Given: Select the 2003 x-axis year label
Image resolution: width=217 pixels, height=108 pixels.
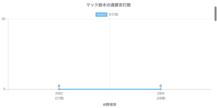Looking at the screenshot, I should coord(59,93).
